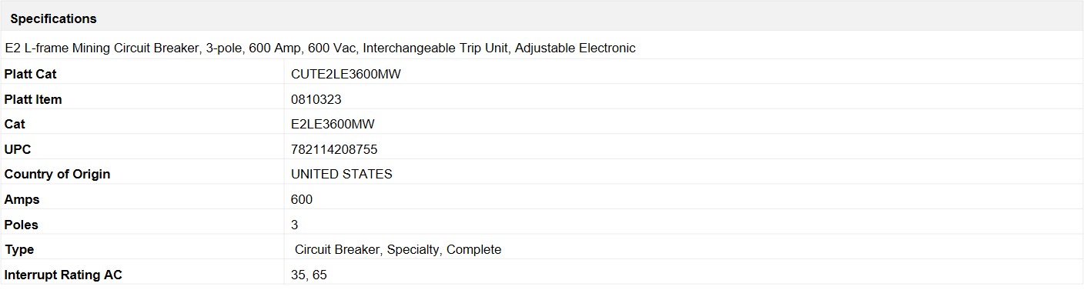This screenshot has width=1084, height=290.
Task: Select catalog number E2LE3600MW
Action: pos(333,124)
